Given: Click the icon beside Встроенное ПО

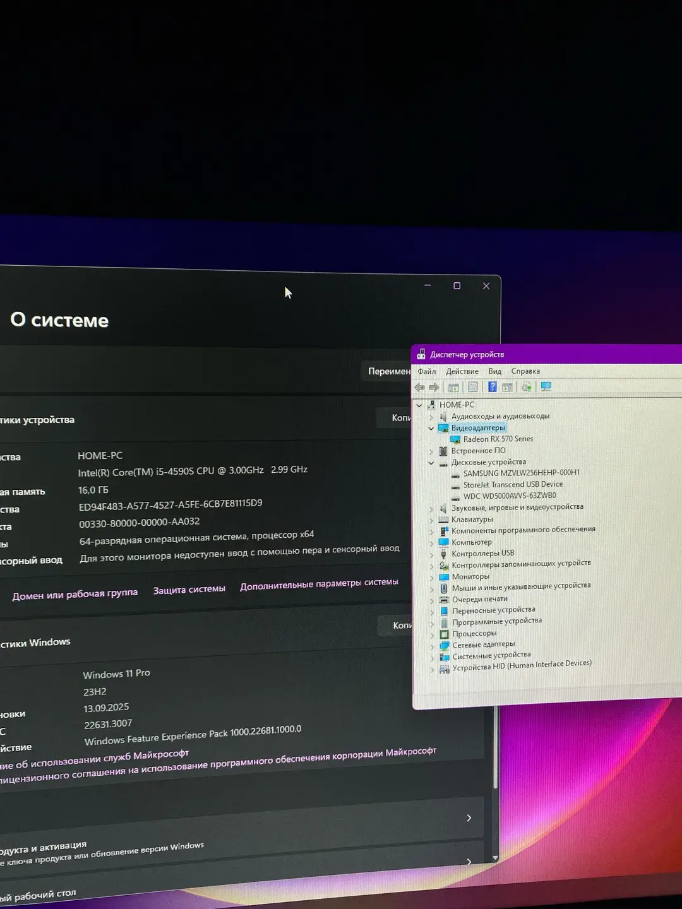Looking at the screenshot, I should point(443,451).
